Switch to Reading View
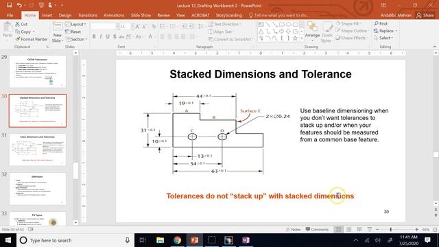Screen dimensions: 439x247 click(359, 229)
